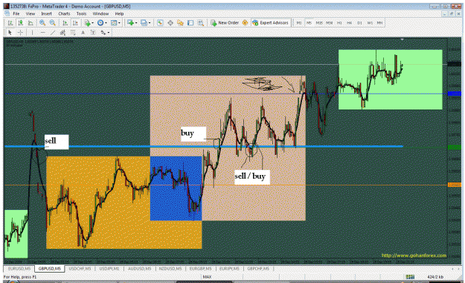Switch to the USDCHF,M5 chart tab
This screenshot has height=283, width=465.
point(80,269)
